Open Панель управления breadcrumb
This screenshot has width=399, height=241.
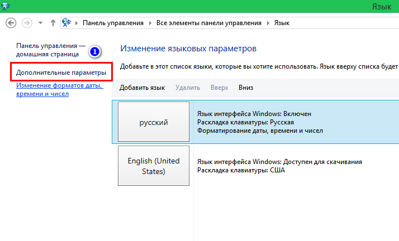point(113,23)
